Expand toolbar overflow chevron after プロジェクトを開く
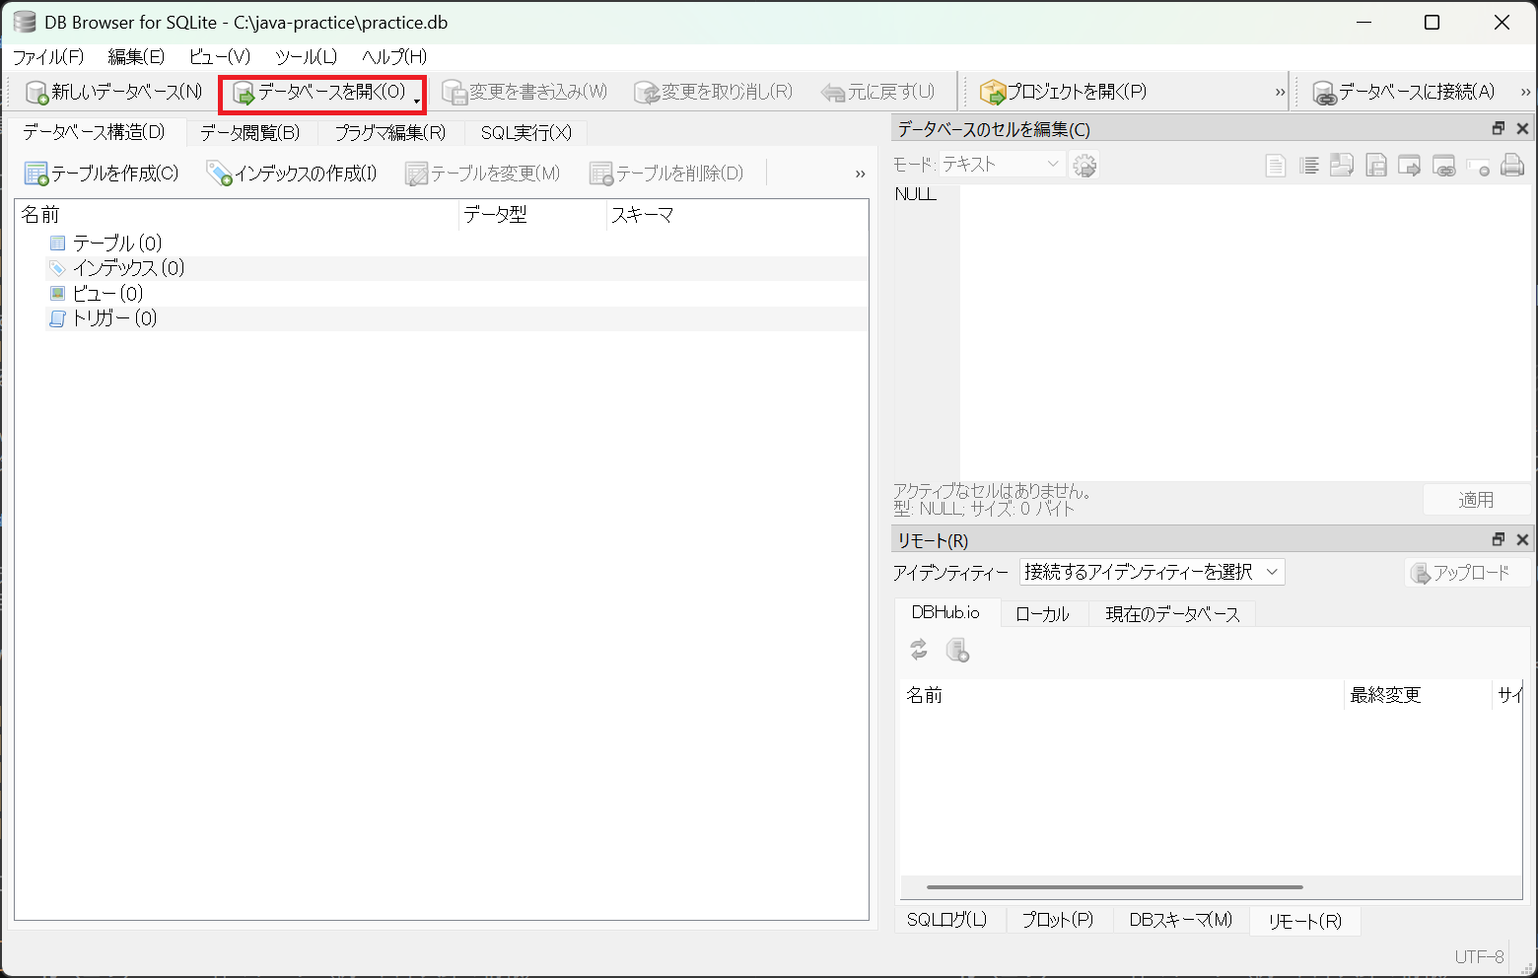1538x978 pixels. (1280, 93)
